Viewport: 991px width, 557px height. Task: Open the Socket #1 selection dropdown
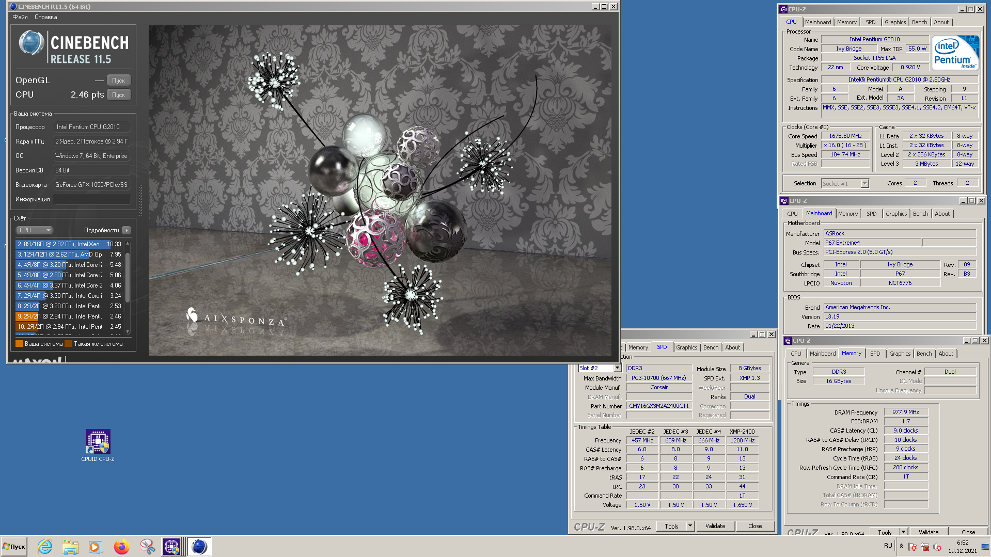click(x=864, y=184)
